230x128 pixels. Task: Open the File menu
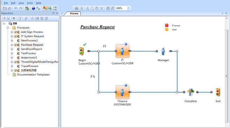(x=6, y=3)
